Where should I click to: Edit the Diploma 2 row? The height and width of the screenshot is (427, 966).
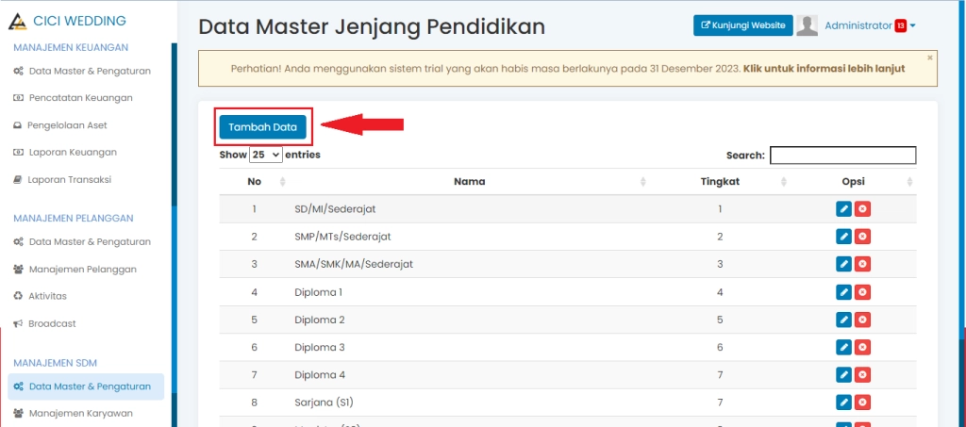844,320
